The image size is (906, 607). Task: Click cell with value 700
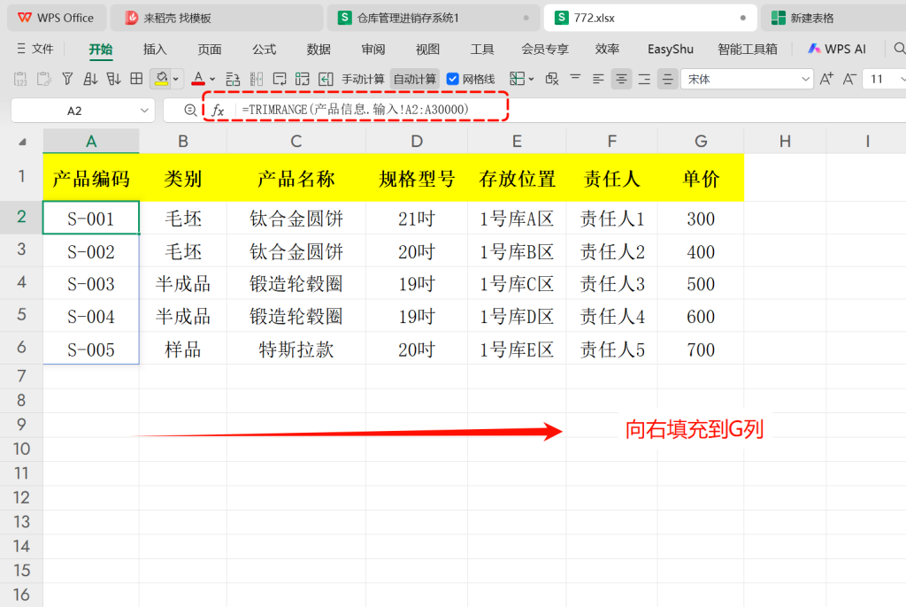[701, 350]
